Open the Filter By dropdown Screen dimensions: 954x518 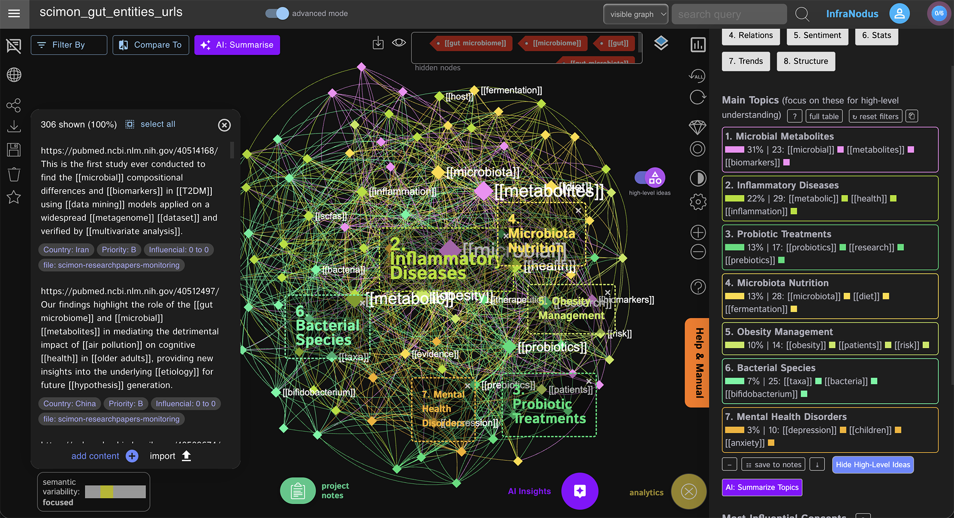69,45
